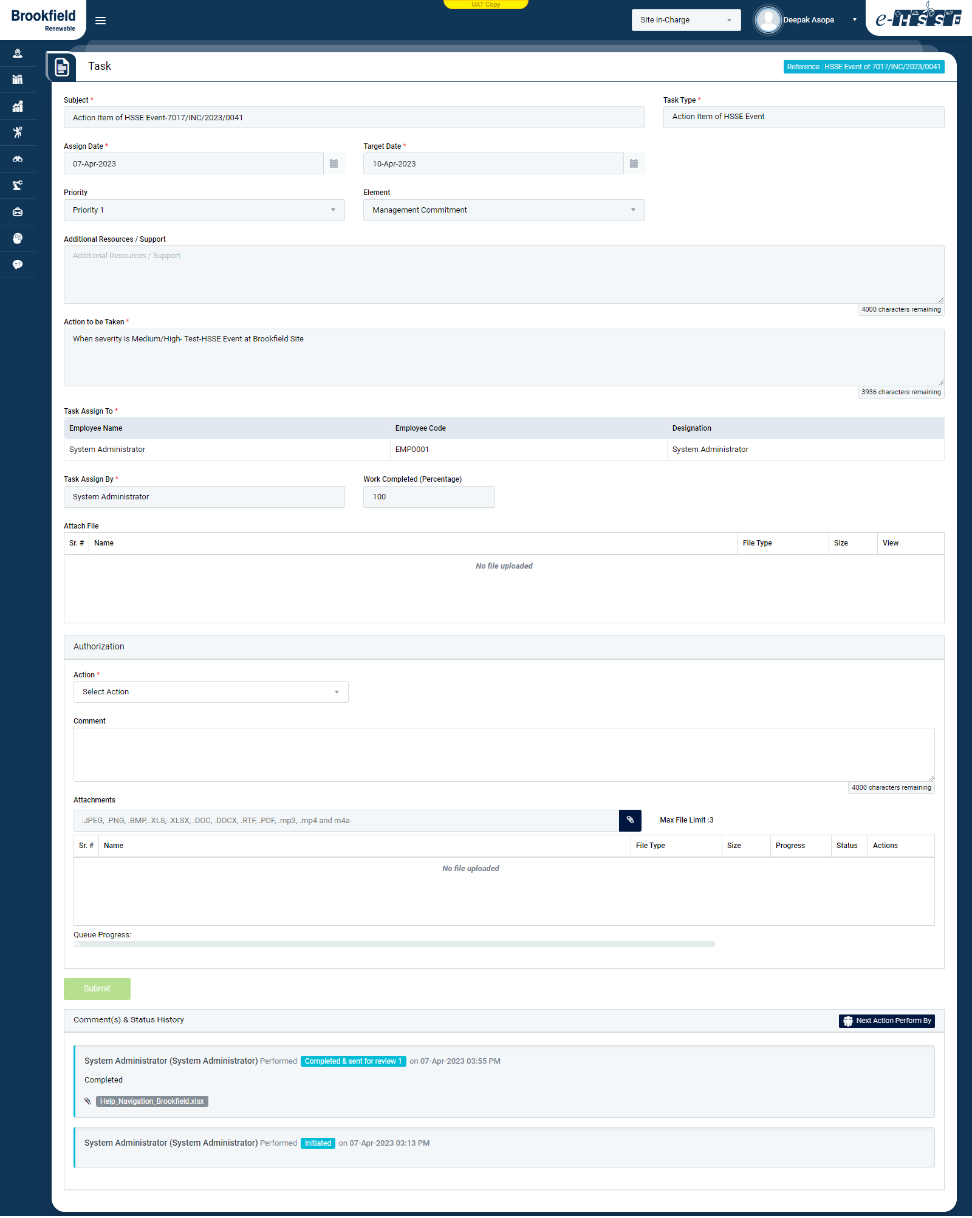Click the Submit button
Image resolution: width=972 pixels, height=1218 pixels.
click(97, 988)
